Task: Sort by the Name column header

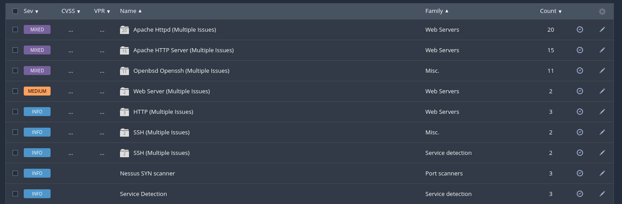Action: tap(130, 11)
